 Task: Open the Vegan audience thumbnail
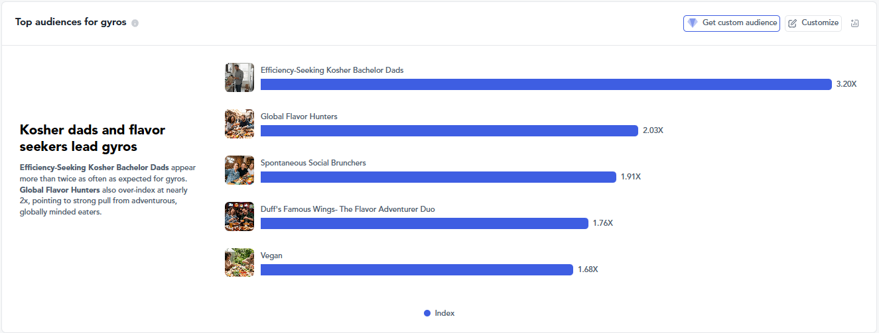tap(239, 263)
